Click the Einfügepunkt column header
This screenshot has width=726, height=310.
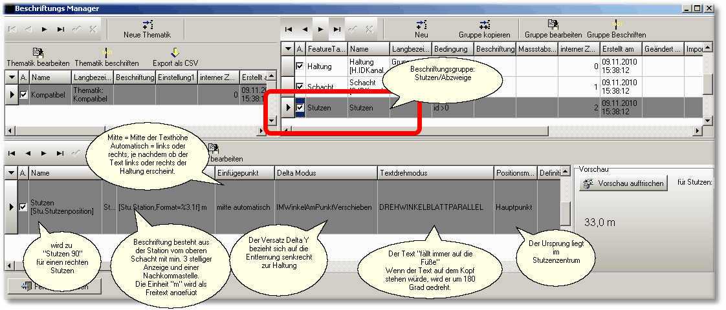point(245,173)
